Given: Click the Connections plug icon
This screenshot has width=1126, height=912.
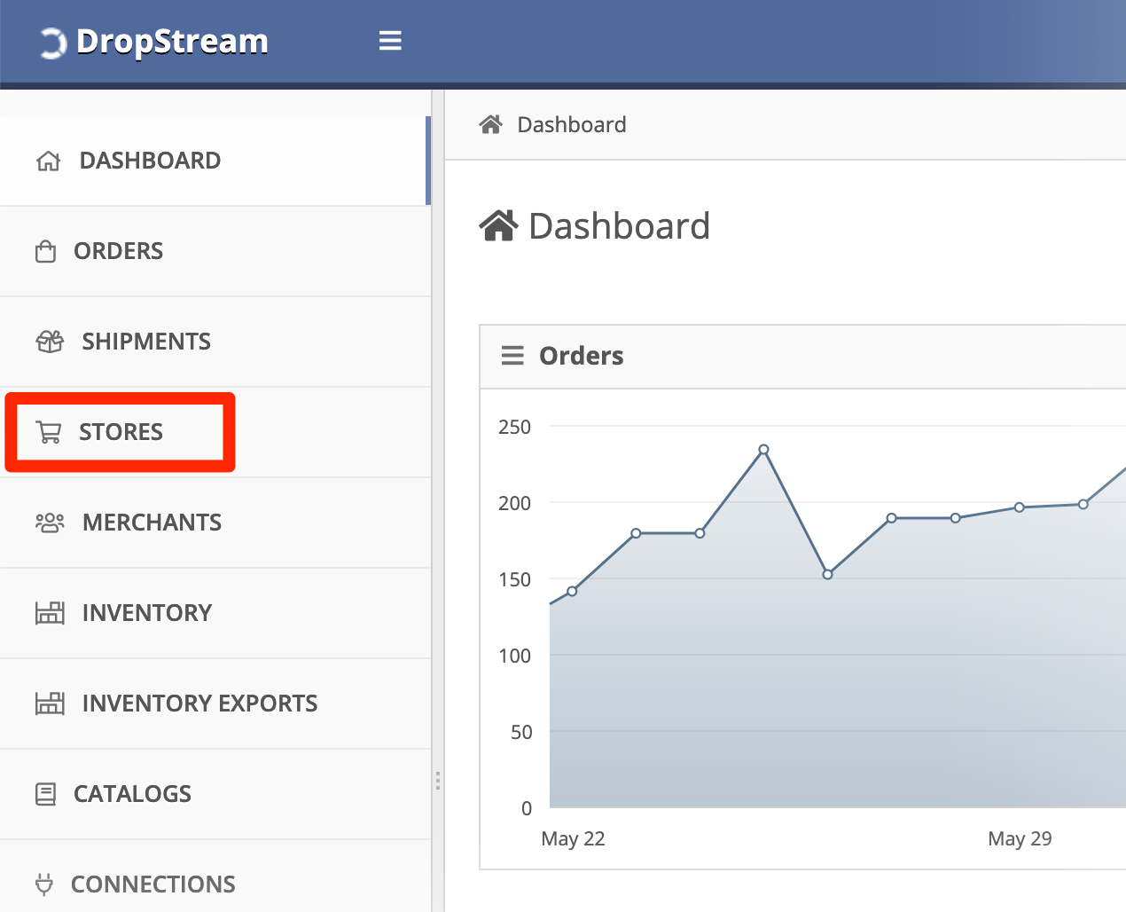Looking at the screenshot, I should [x=43, y=884].
